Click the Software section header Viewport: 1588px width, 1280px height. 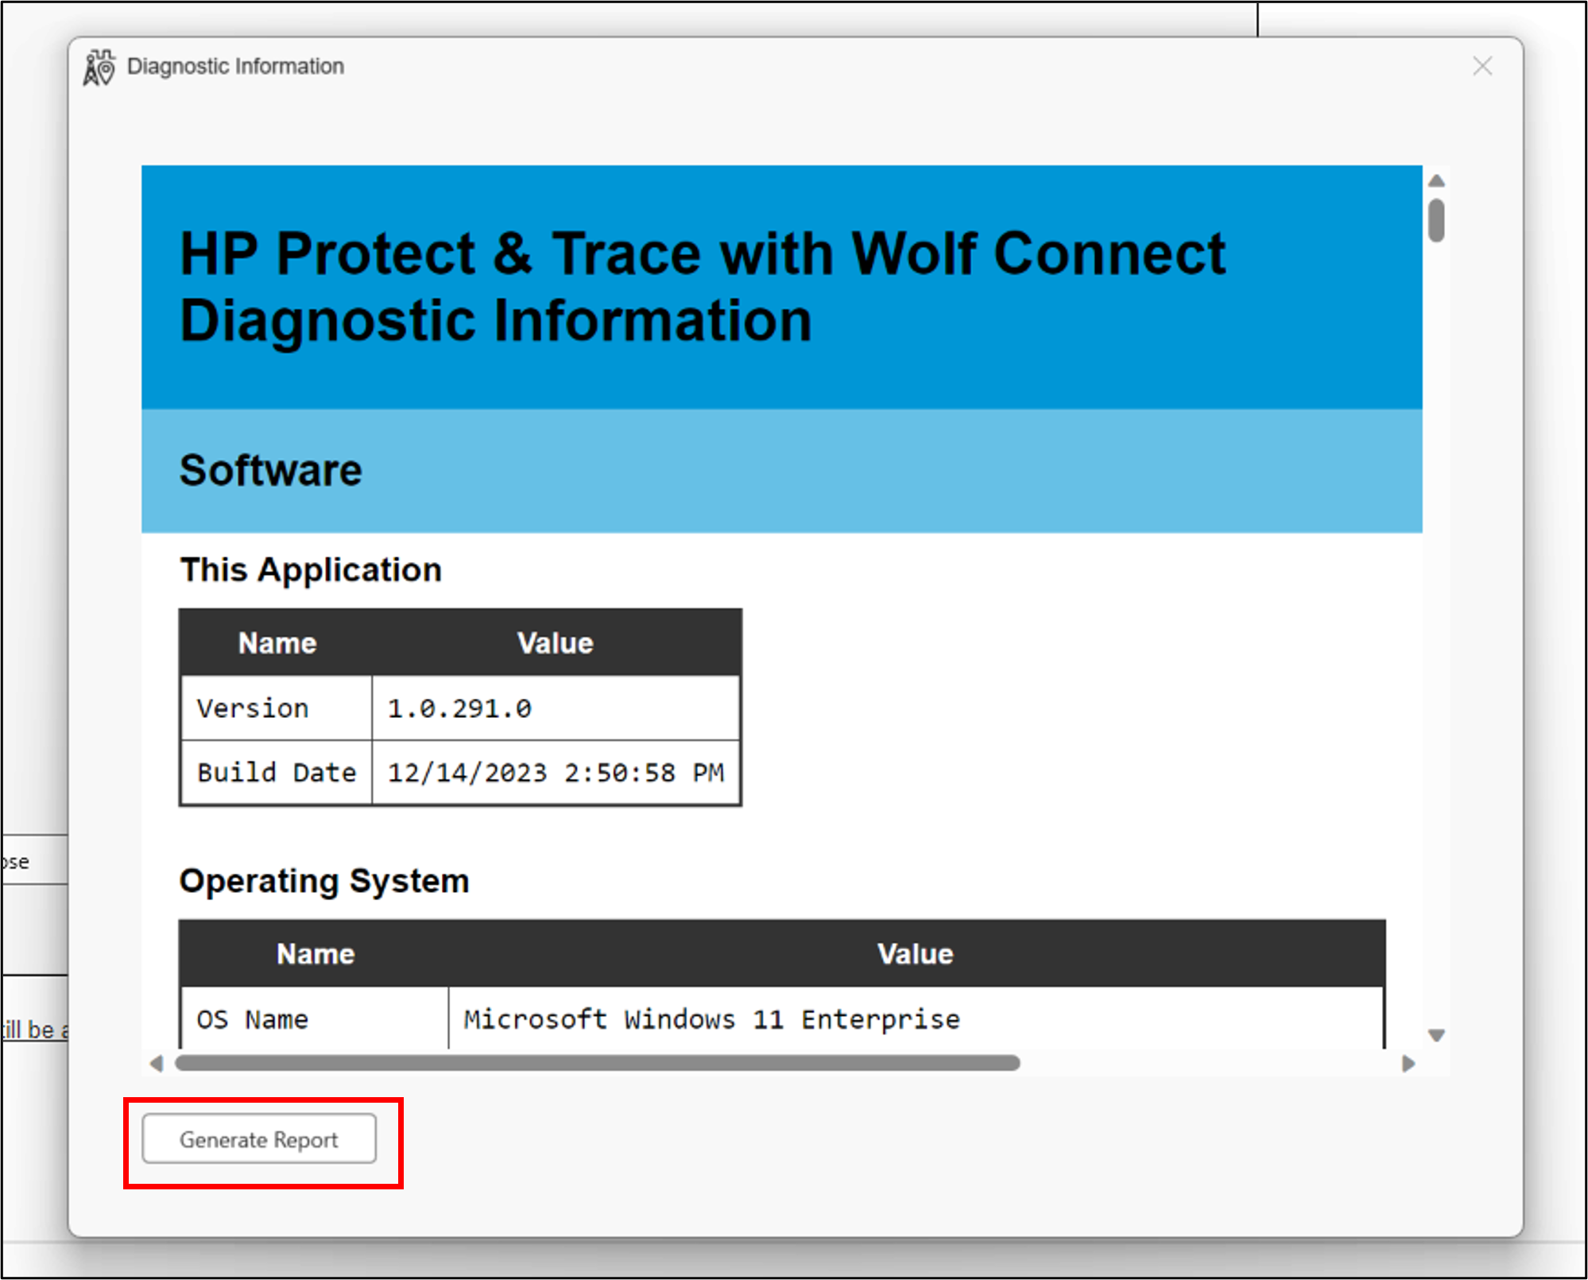click(270, 469)
